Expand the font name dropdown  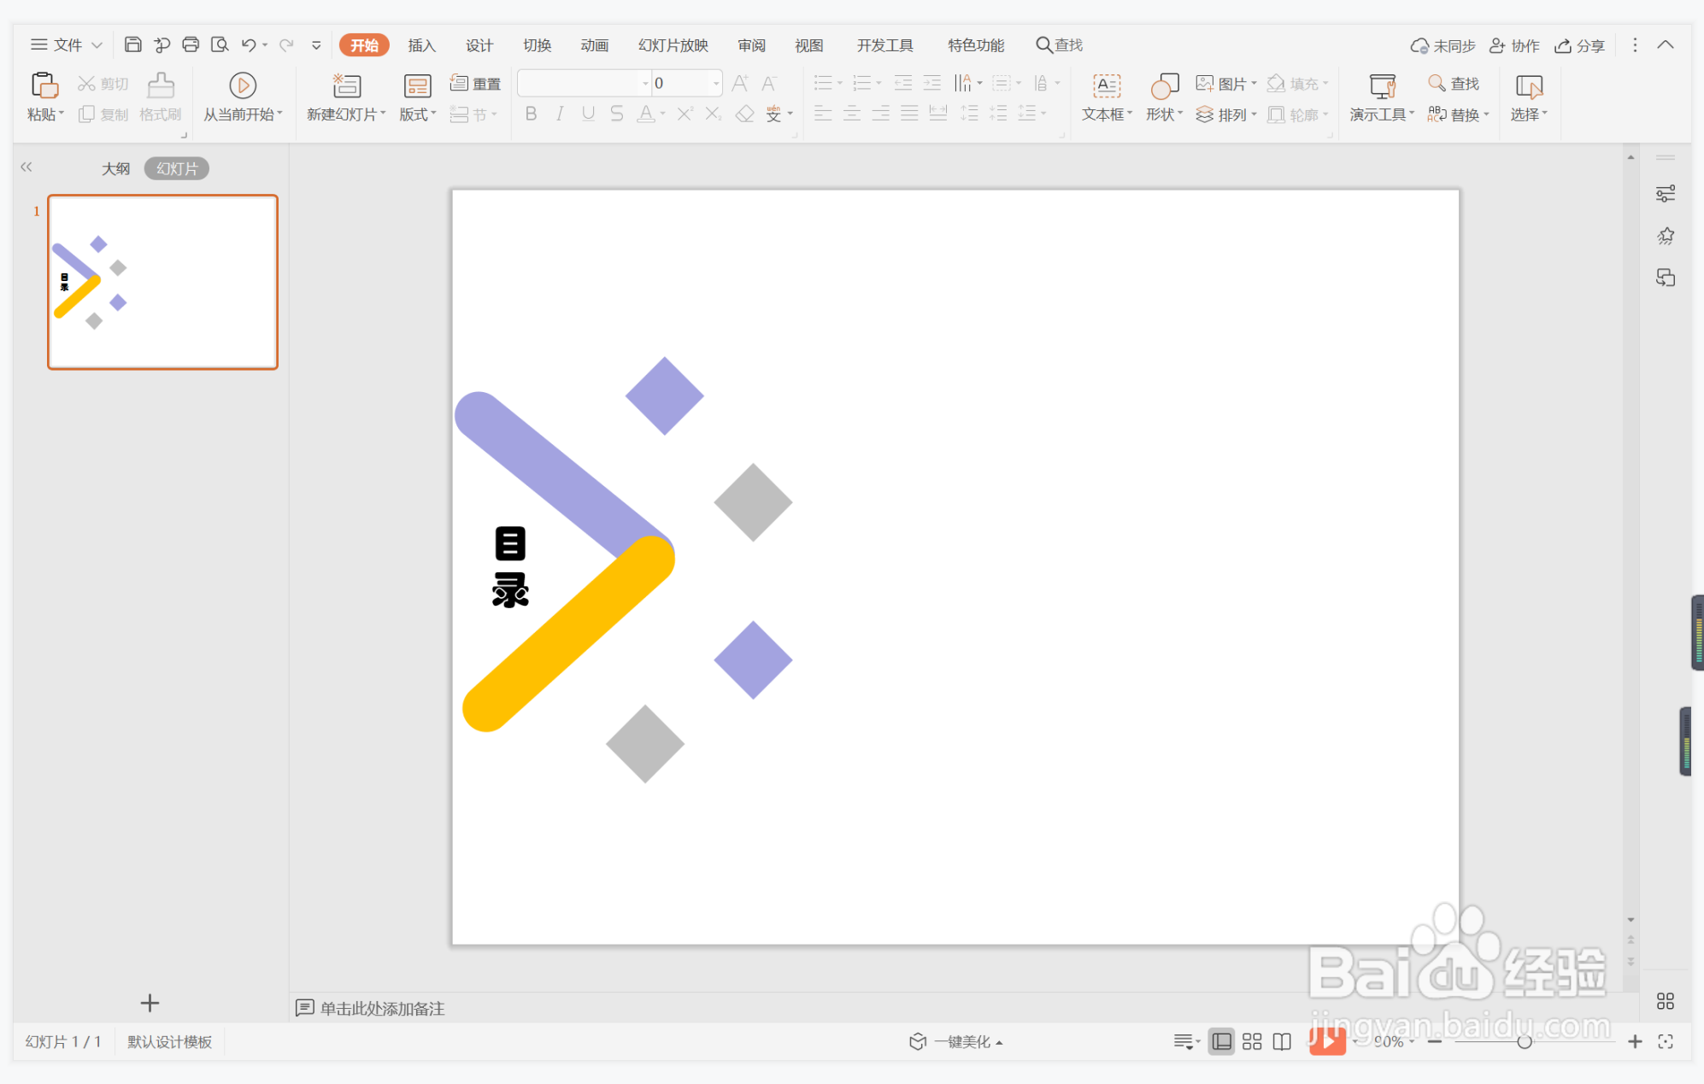645,83
